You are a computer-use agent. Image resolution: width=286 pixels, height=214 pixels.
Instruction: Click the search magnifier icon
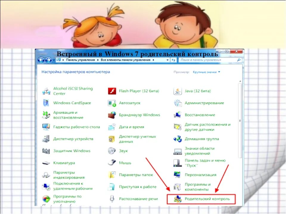239,60
